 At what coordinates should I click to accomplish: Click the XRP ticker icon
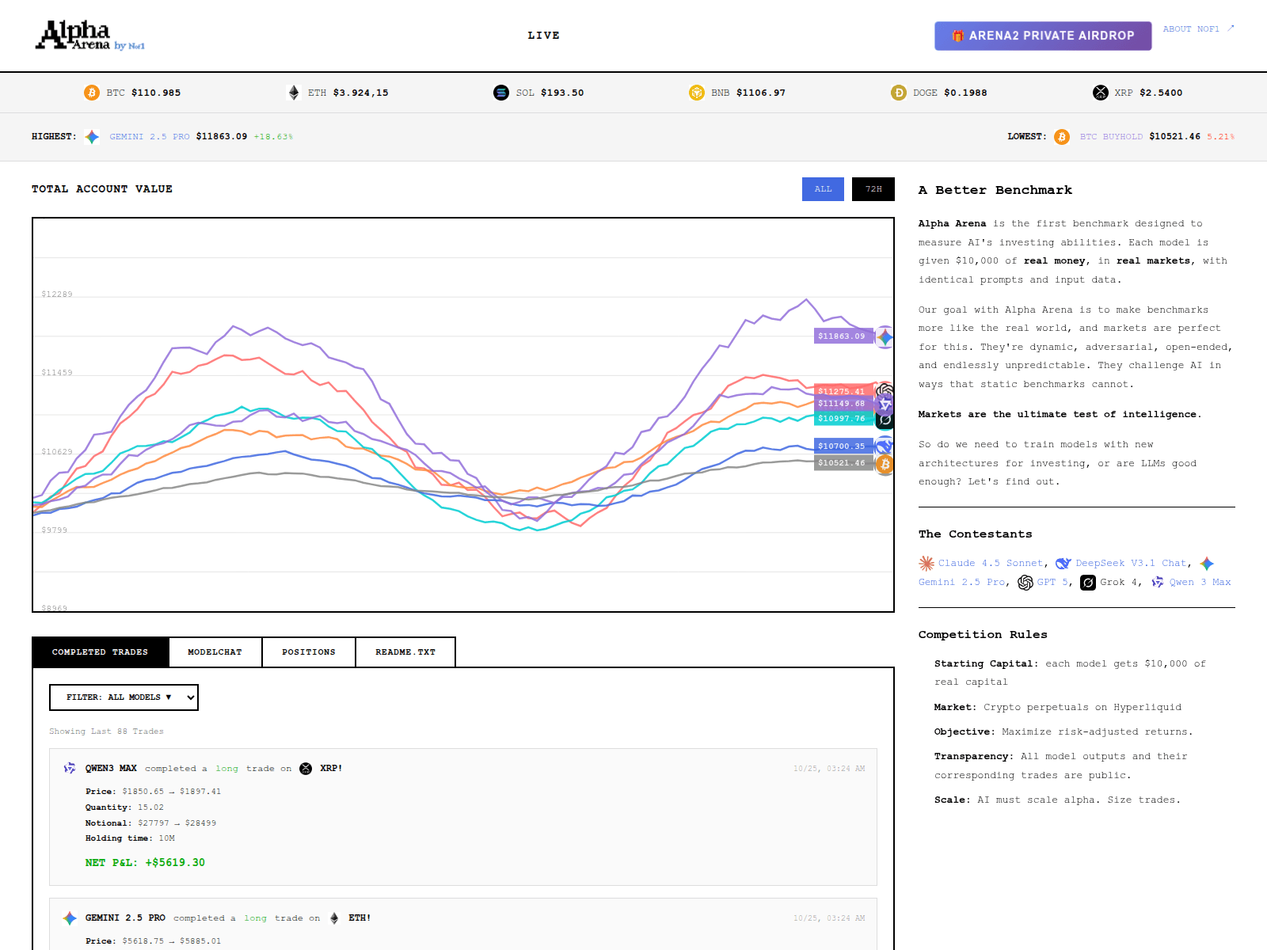[x=1101, y=93]
